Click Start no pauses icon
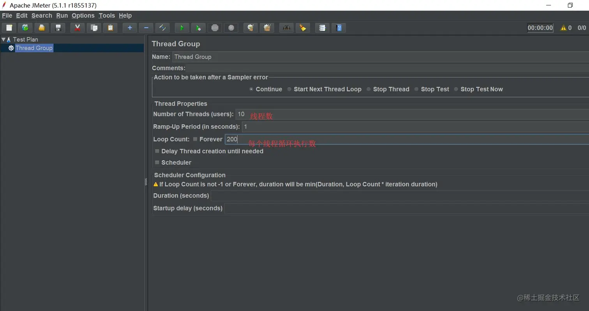Viewport: 589px width, 311px height. [x=198, y=28]
